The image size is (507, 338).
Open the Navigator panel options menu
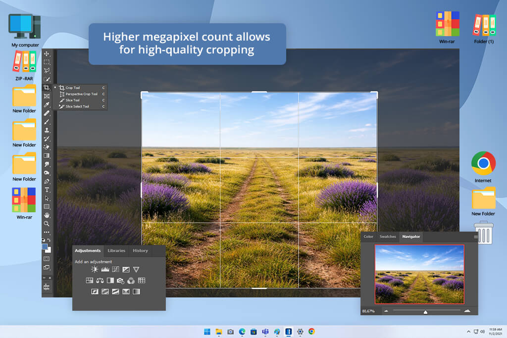tap(476, 237)
